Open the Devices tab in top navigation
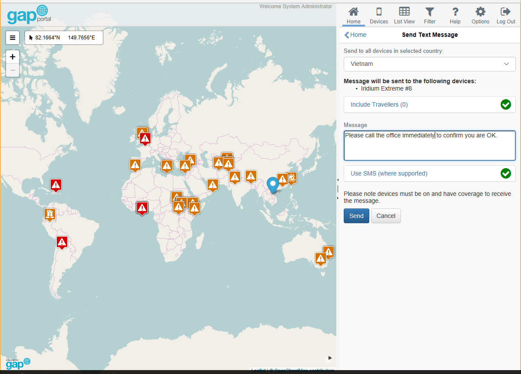The width and height of the screenshot is (521, 374). click(379, 16)
